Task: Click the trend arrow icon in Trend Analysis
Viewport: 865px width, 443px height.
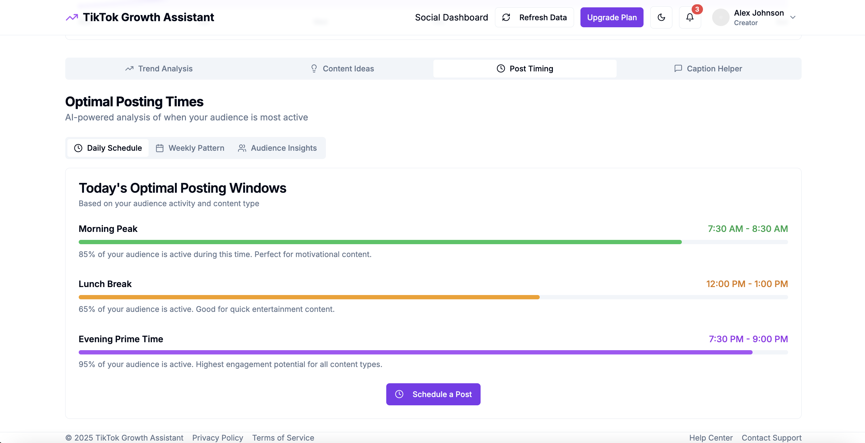Action: click(x=129, y=69)
